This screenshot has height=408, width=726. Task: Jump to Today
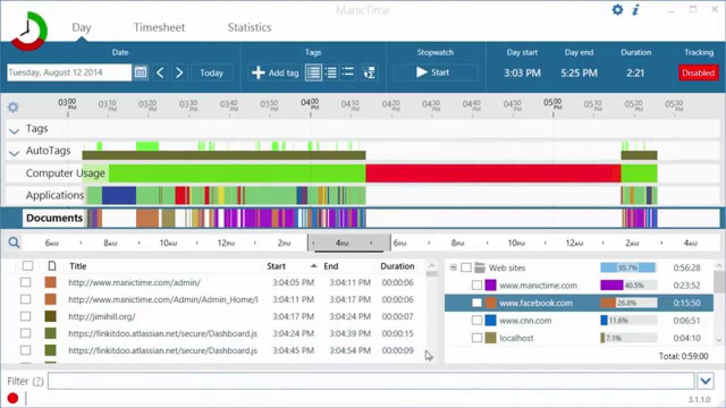212,73
